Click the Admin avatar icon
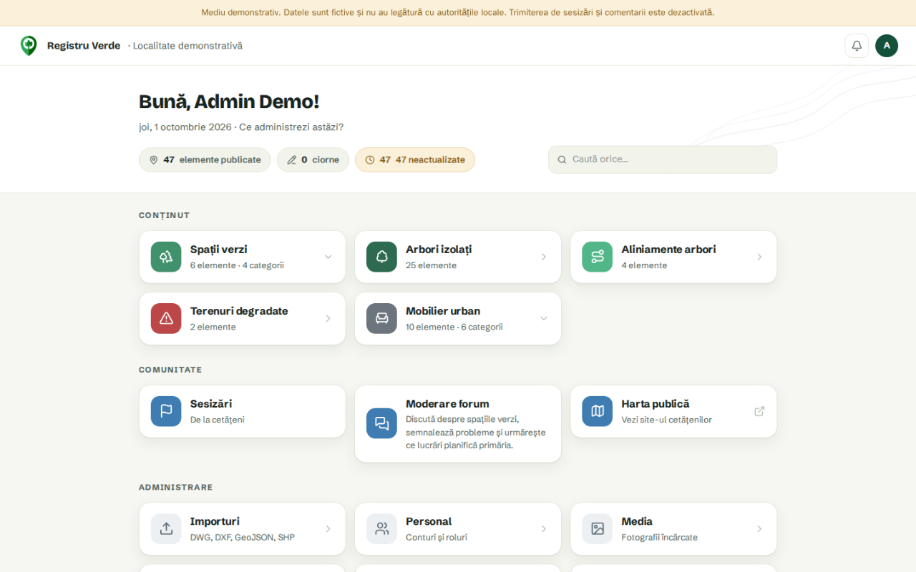Image resolution: width=916 pixels, height=572 pixels. click(x=887, y=46)
